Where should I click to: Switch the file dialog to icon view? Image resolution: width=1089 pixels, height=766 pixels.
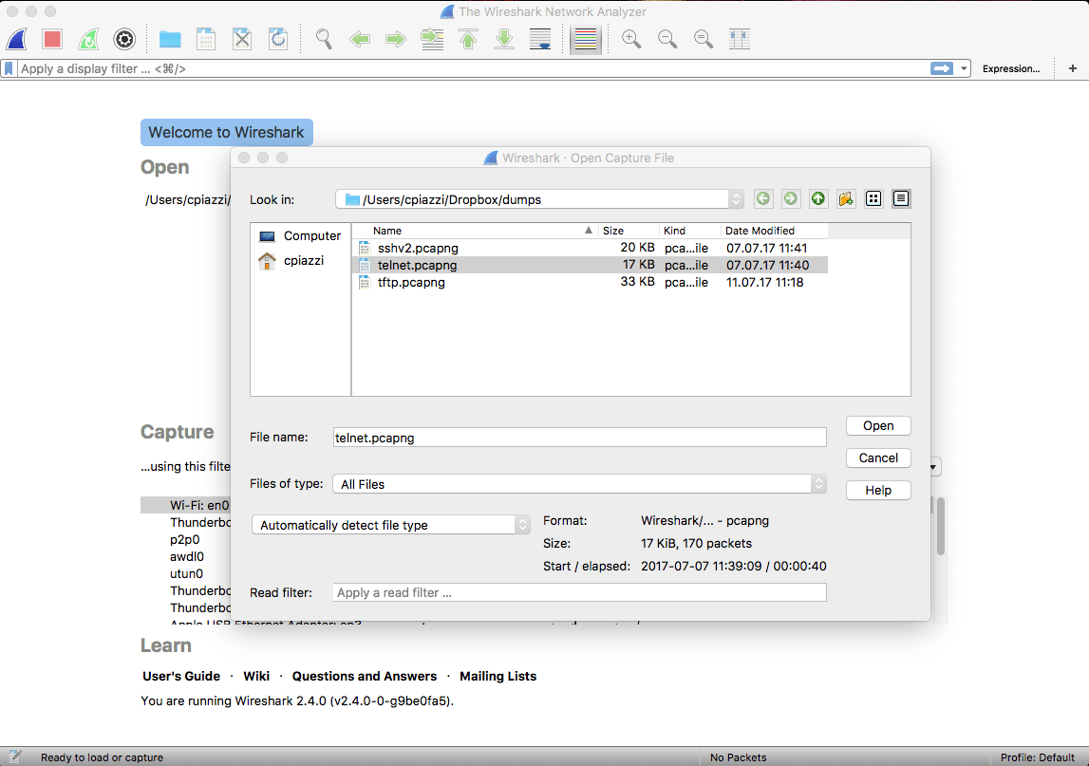pos(873,199)
